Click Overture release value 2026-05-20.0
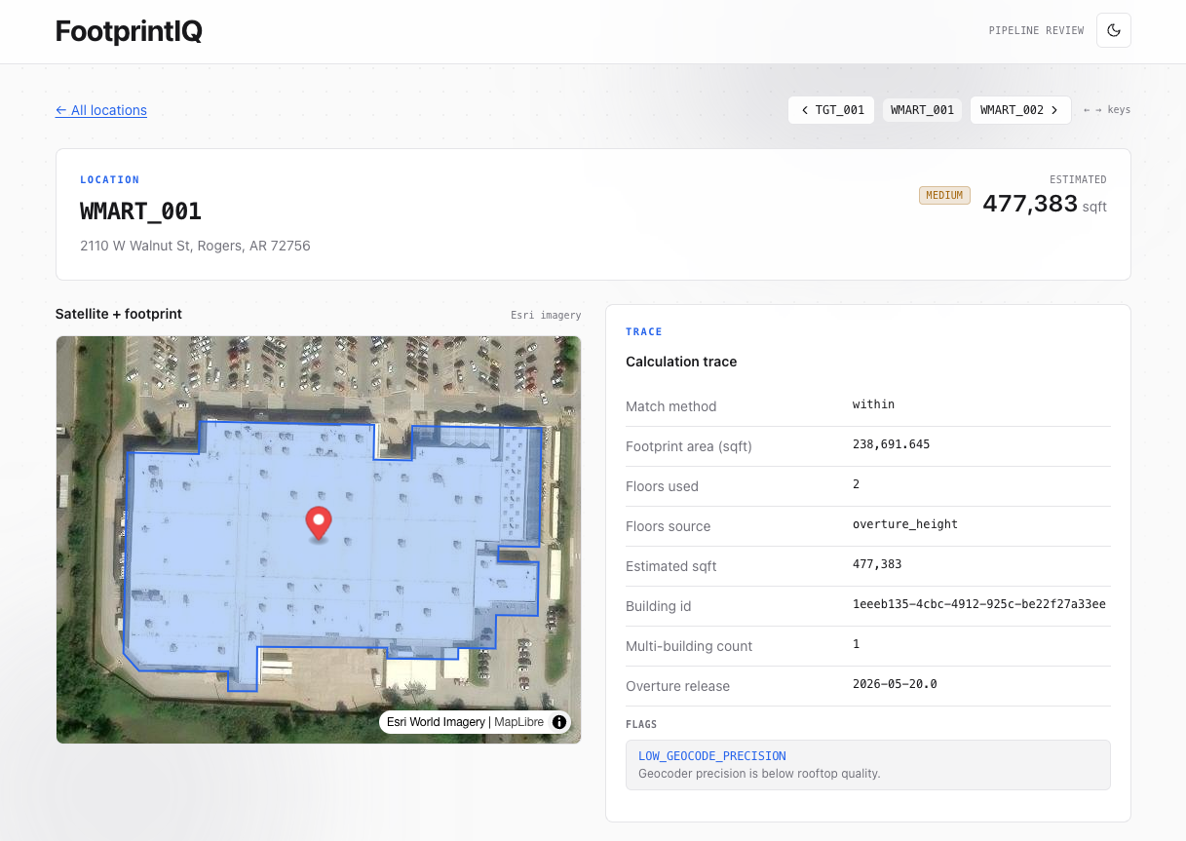Image resolution: width=1186 pixels, height=841 pixels. [895, 684]
